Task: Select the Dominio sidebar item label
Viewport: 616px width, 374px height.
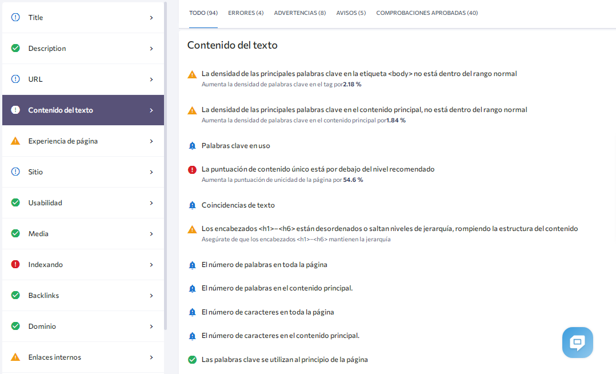Action: (x=42, y=327)
